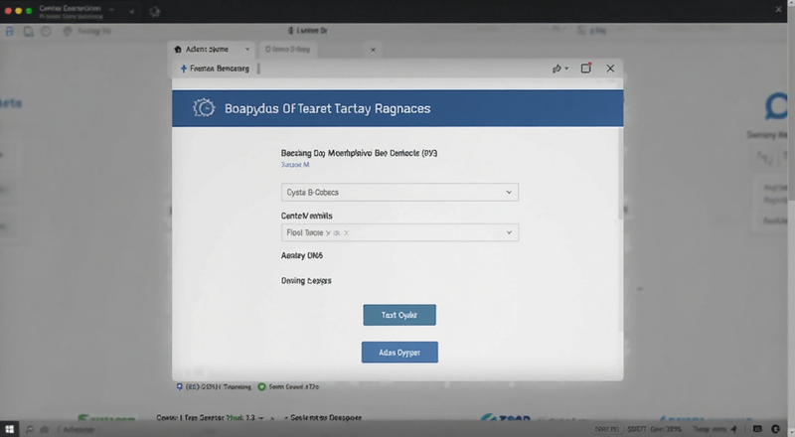This screenshot has height=437, width=795.
Task: Close the second tab with its X
Action: [374, 50]
